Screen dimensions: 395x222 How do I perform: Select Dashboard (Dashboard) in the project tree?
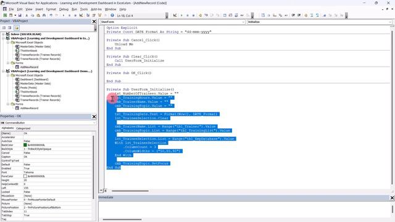(x=35, y=80)
